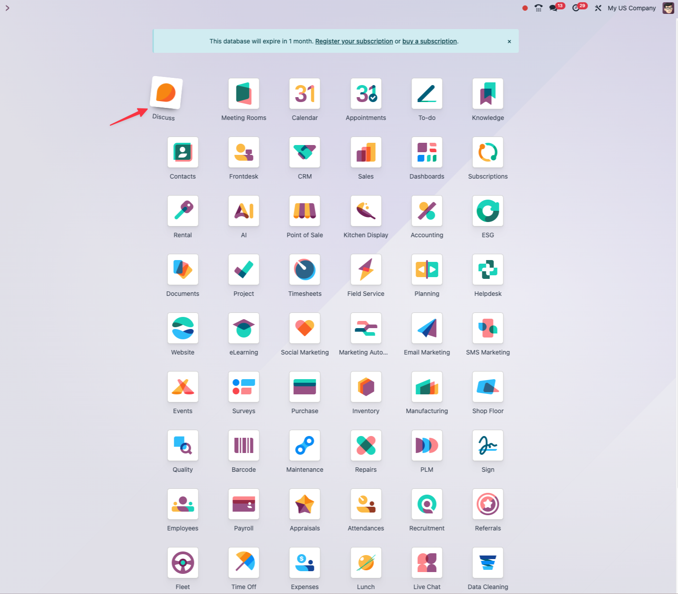Image resolution: width=678 pixels, height=594 pixels.
Task: Launch the Meeting Rooms app
Action: (244, 94)
